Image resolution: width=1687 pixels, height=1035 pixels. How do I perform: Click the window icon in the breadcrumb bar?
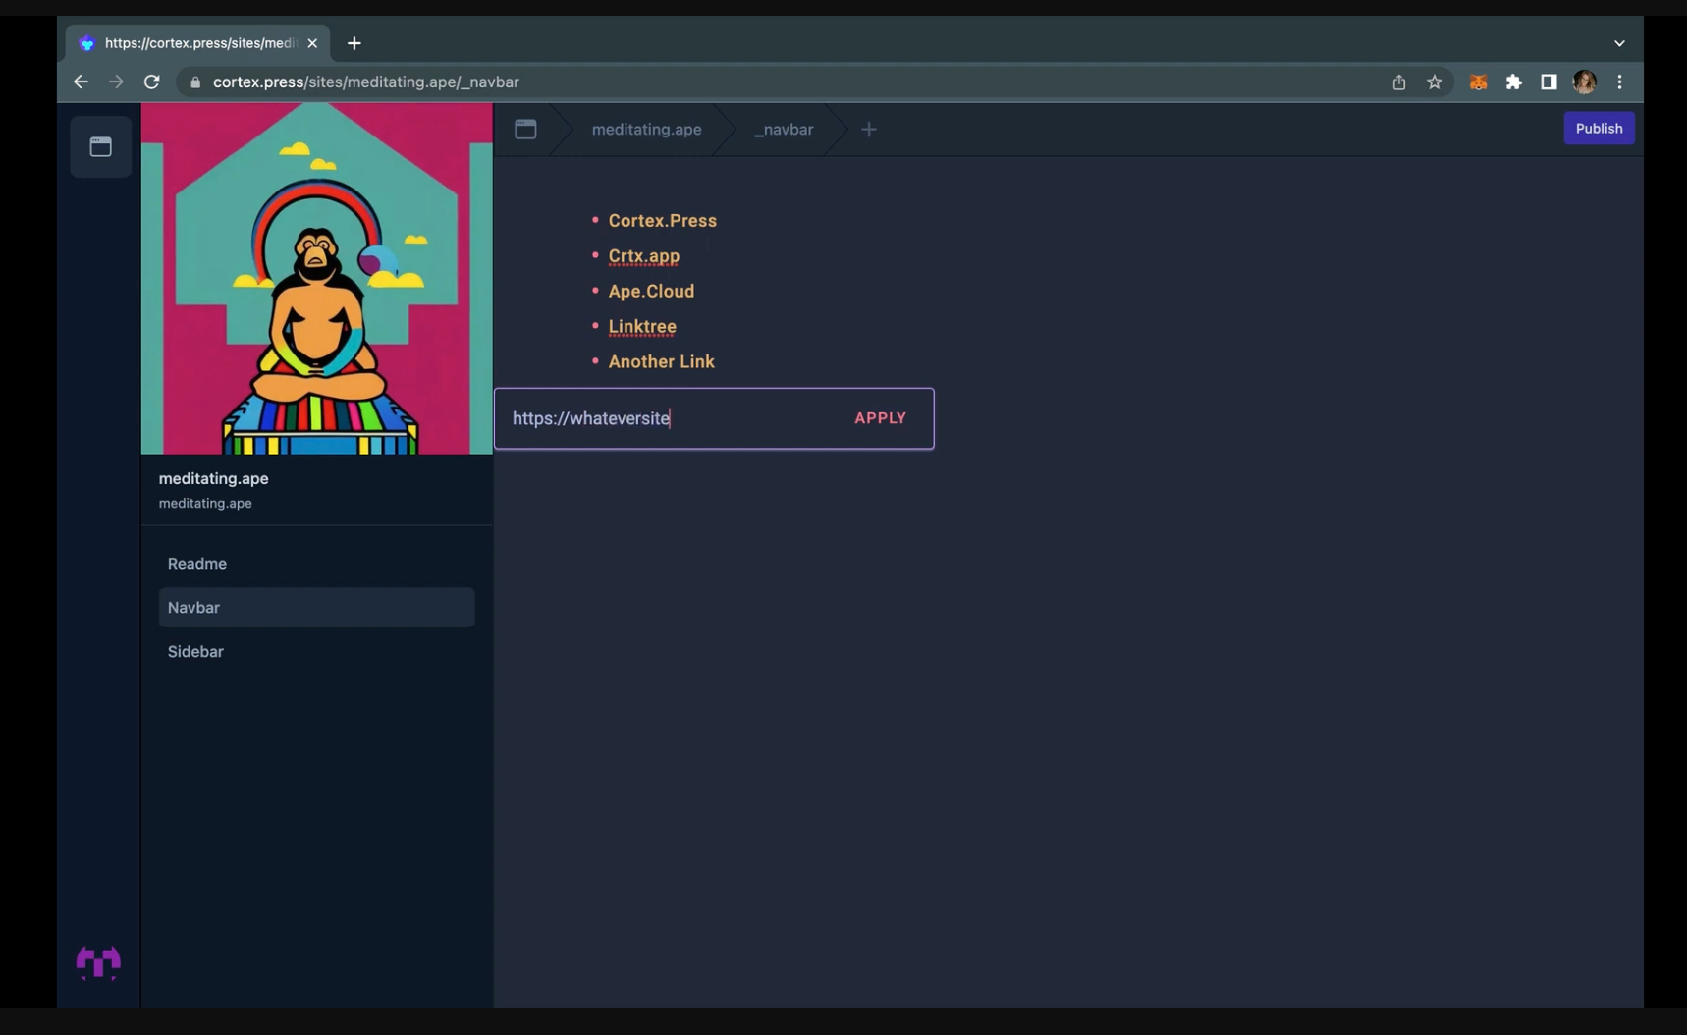pyautogui.click(x=525, y=129)
